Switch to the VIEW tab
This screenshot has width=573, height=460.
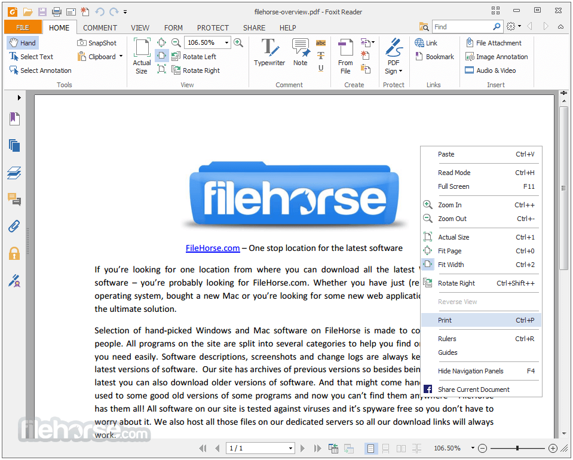(x=140, y=27)
